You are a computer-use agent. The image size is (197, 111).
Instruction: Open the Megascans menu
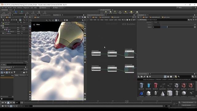[x=26, y=8]
